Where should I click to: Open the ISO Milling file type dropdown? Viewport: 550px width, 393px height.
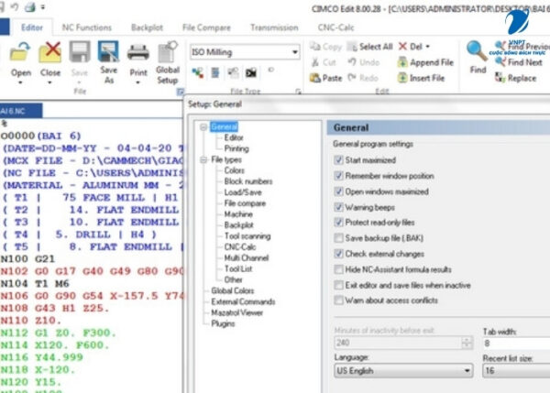point(295,52)
